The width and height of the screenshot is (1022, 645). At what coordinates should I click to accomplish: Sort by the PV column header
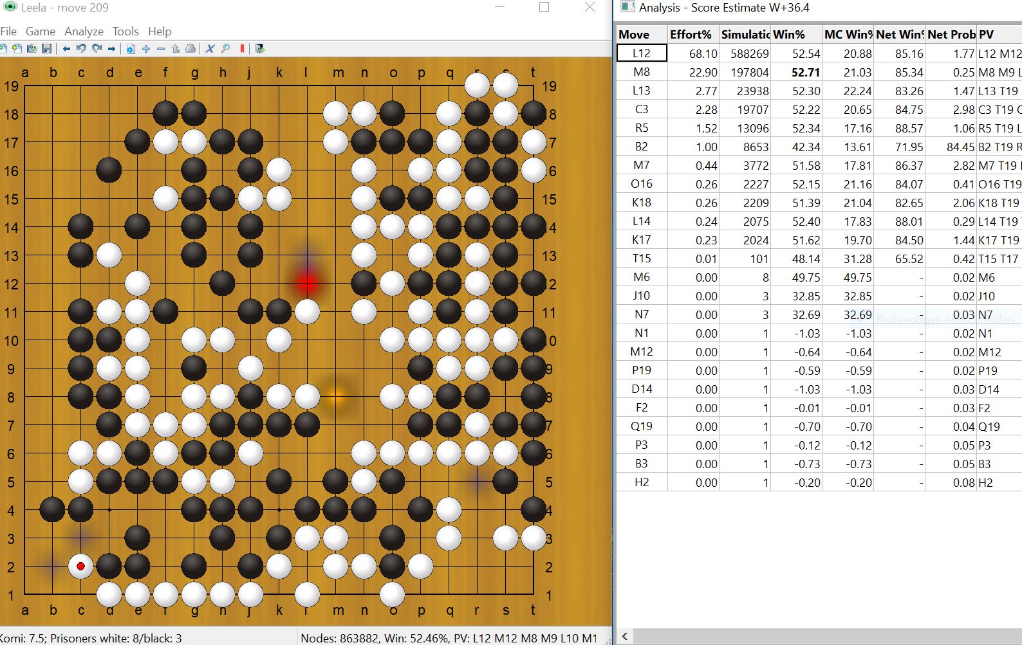pos(999,34)
